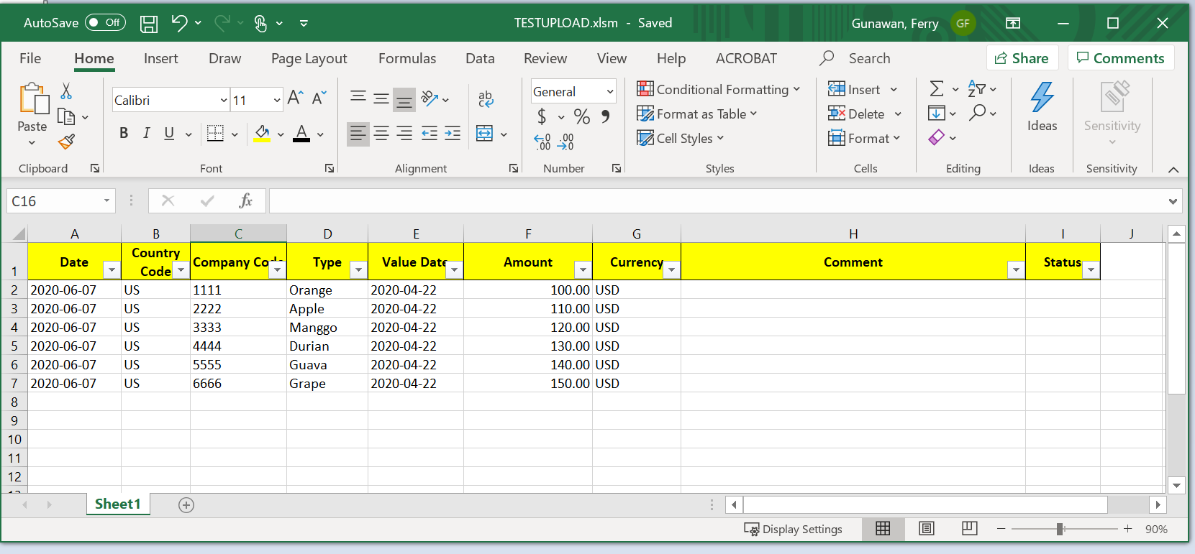Open the Calibri font name dropdown
Screen dimensions: 1195x554
223,101
